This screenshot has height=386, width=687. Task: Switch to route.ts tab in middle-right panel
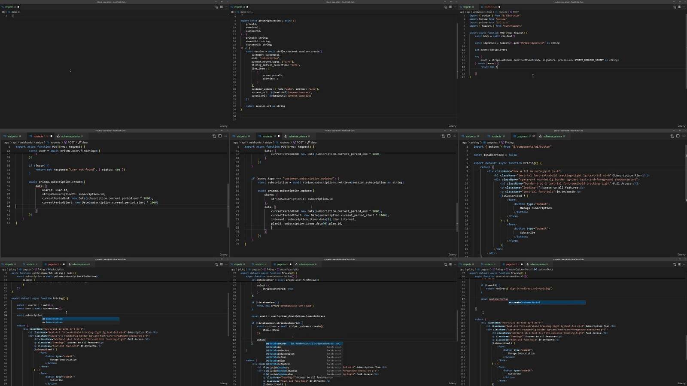click(497, 136)
